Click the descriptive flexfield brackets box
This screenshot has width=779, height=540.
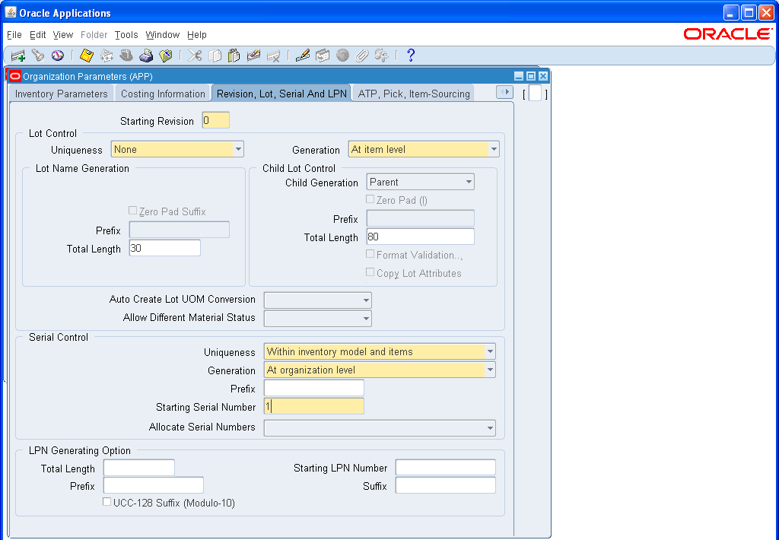535,94
